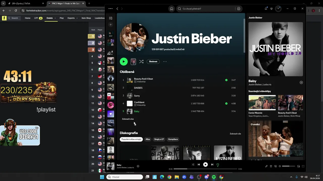
Task: Reload the Fortnite Tracker page
Action: (x=16, y=11)
